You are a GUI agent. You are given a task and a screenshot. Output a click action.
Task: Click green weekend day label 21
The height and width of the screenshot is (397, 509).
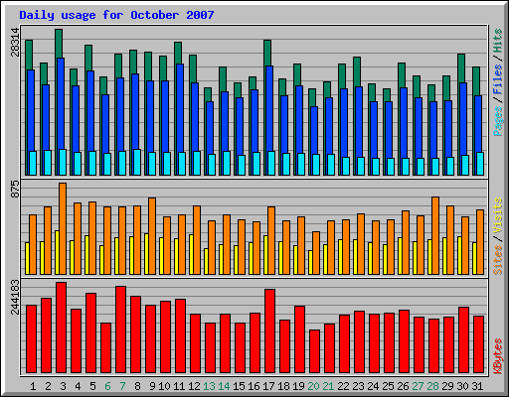[x=328, y=386]
